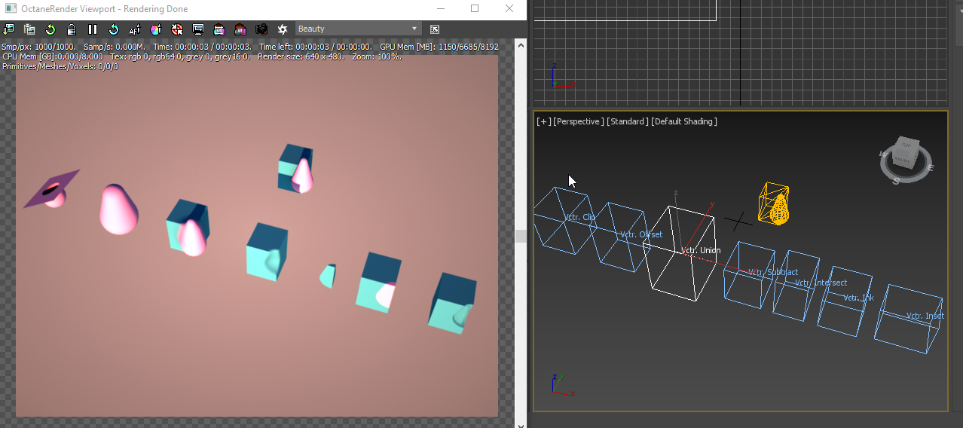Select the orange cone wireframe object
The height and width of the screenshot is (428, 963).
[x=775, y=205]
